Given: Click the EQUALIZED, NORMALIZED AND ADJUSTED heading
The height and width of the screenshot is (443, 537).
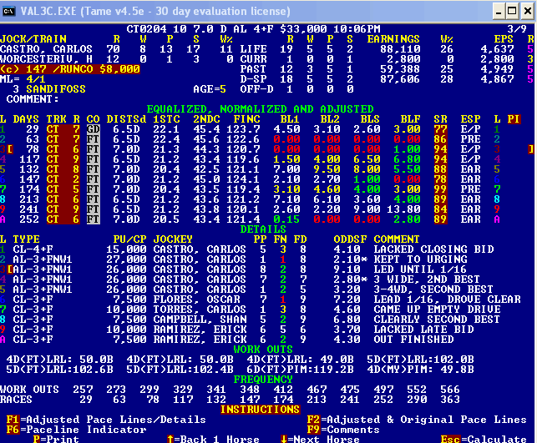Looking at the screenshot, I should 260,109.
